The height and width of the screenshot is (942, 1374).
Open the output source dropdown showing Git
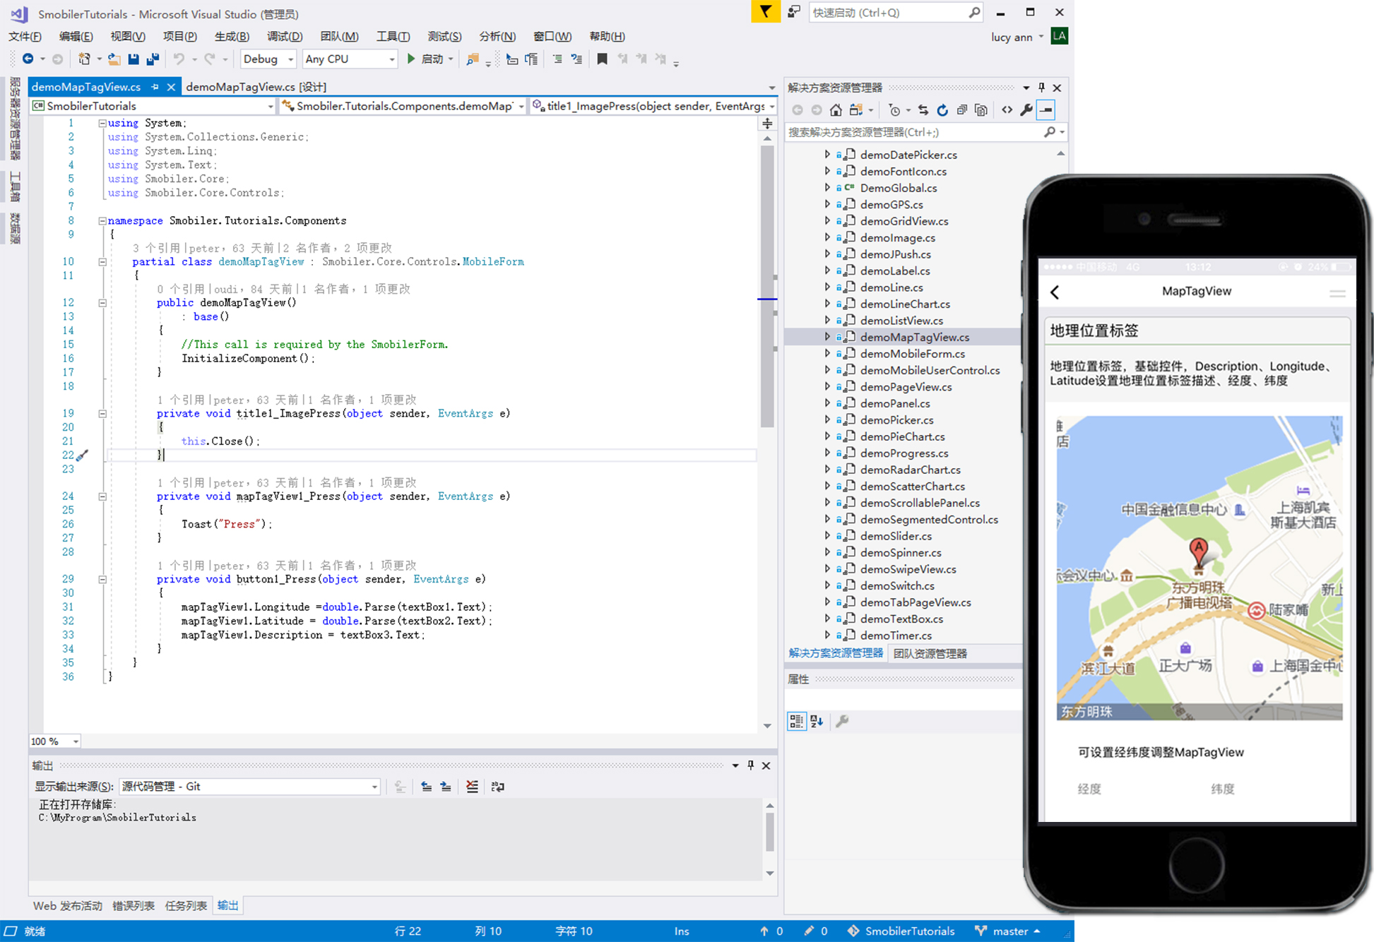click(x=250, y=787)
